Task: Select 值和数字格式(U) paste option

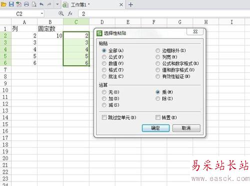Action: 175,70
